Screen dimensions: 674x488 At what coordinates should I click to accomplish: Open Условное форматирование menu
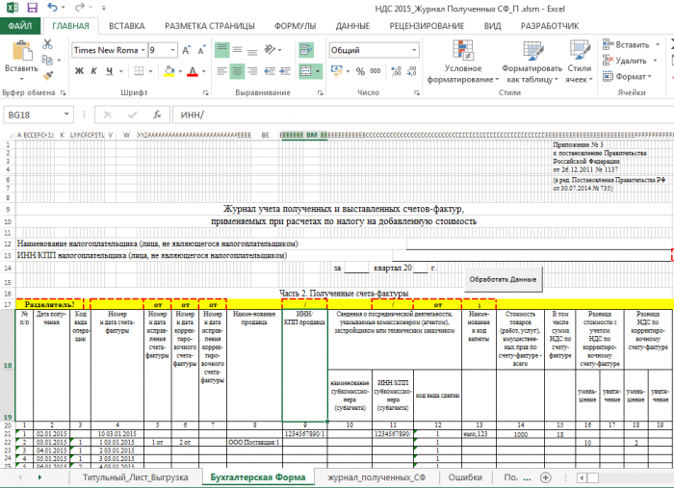(463, 62)
